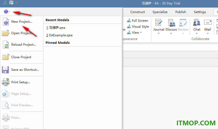
Task: Switch to the Publish ribbon tab
Action: (181, 12)
